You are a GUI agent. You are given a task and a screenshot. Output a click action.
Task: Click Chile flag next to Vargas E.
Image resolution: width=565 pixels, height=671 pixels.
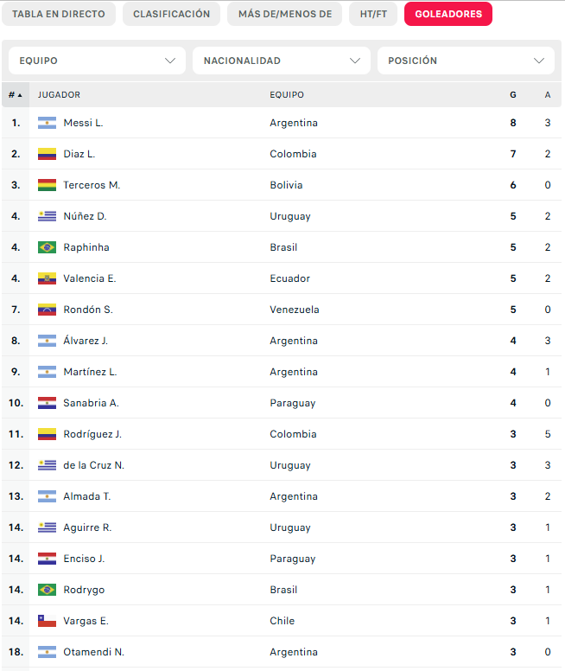point(47,621)
